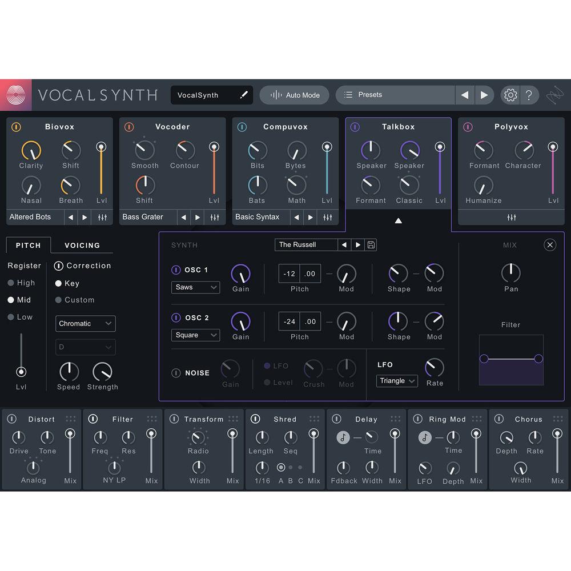The image size is (571, 571).
Task: Open settings with the gear icon
Action: [510, 95]
